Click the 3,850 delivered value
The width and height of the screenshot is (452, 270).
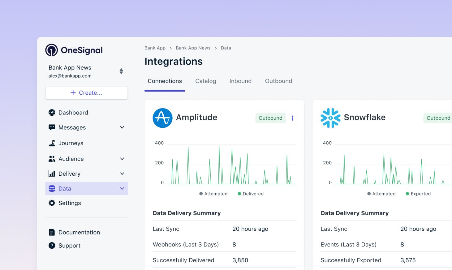point(240,260)
